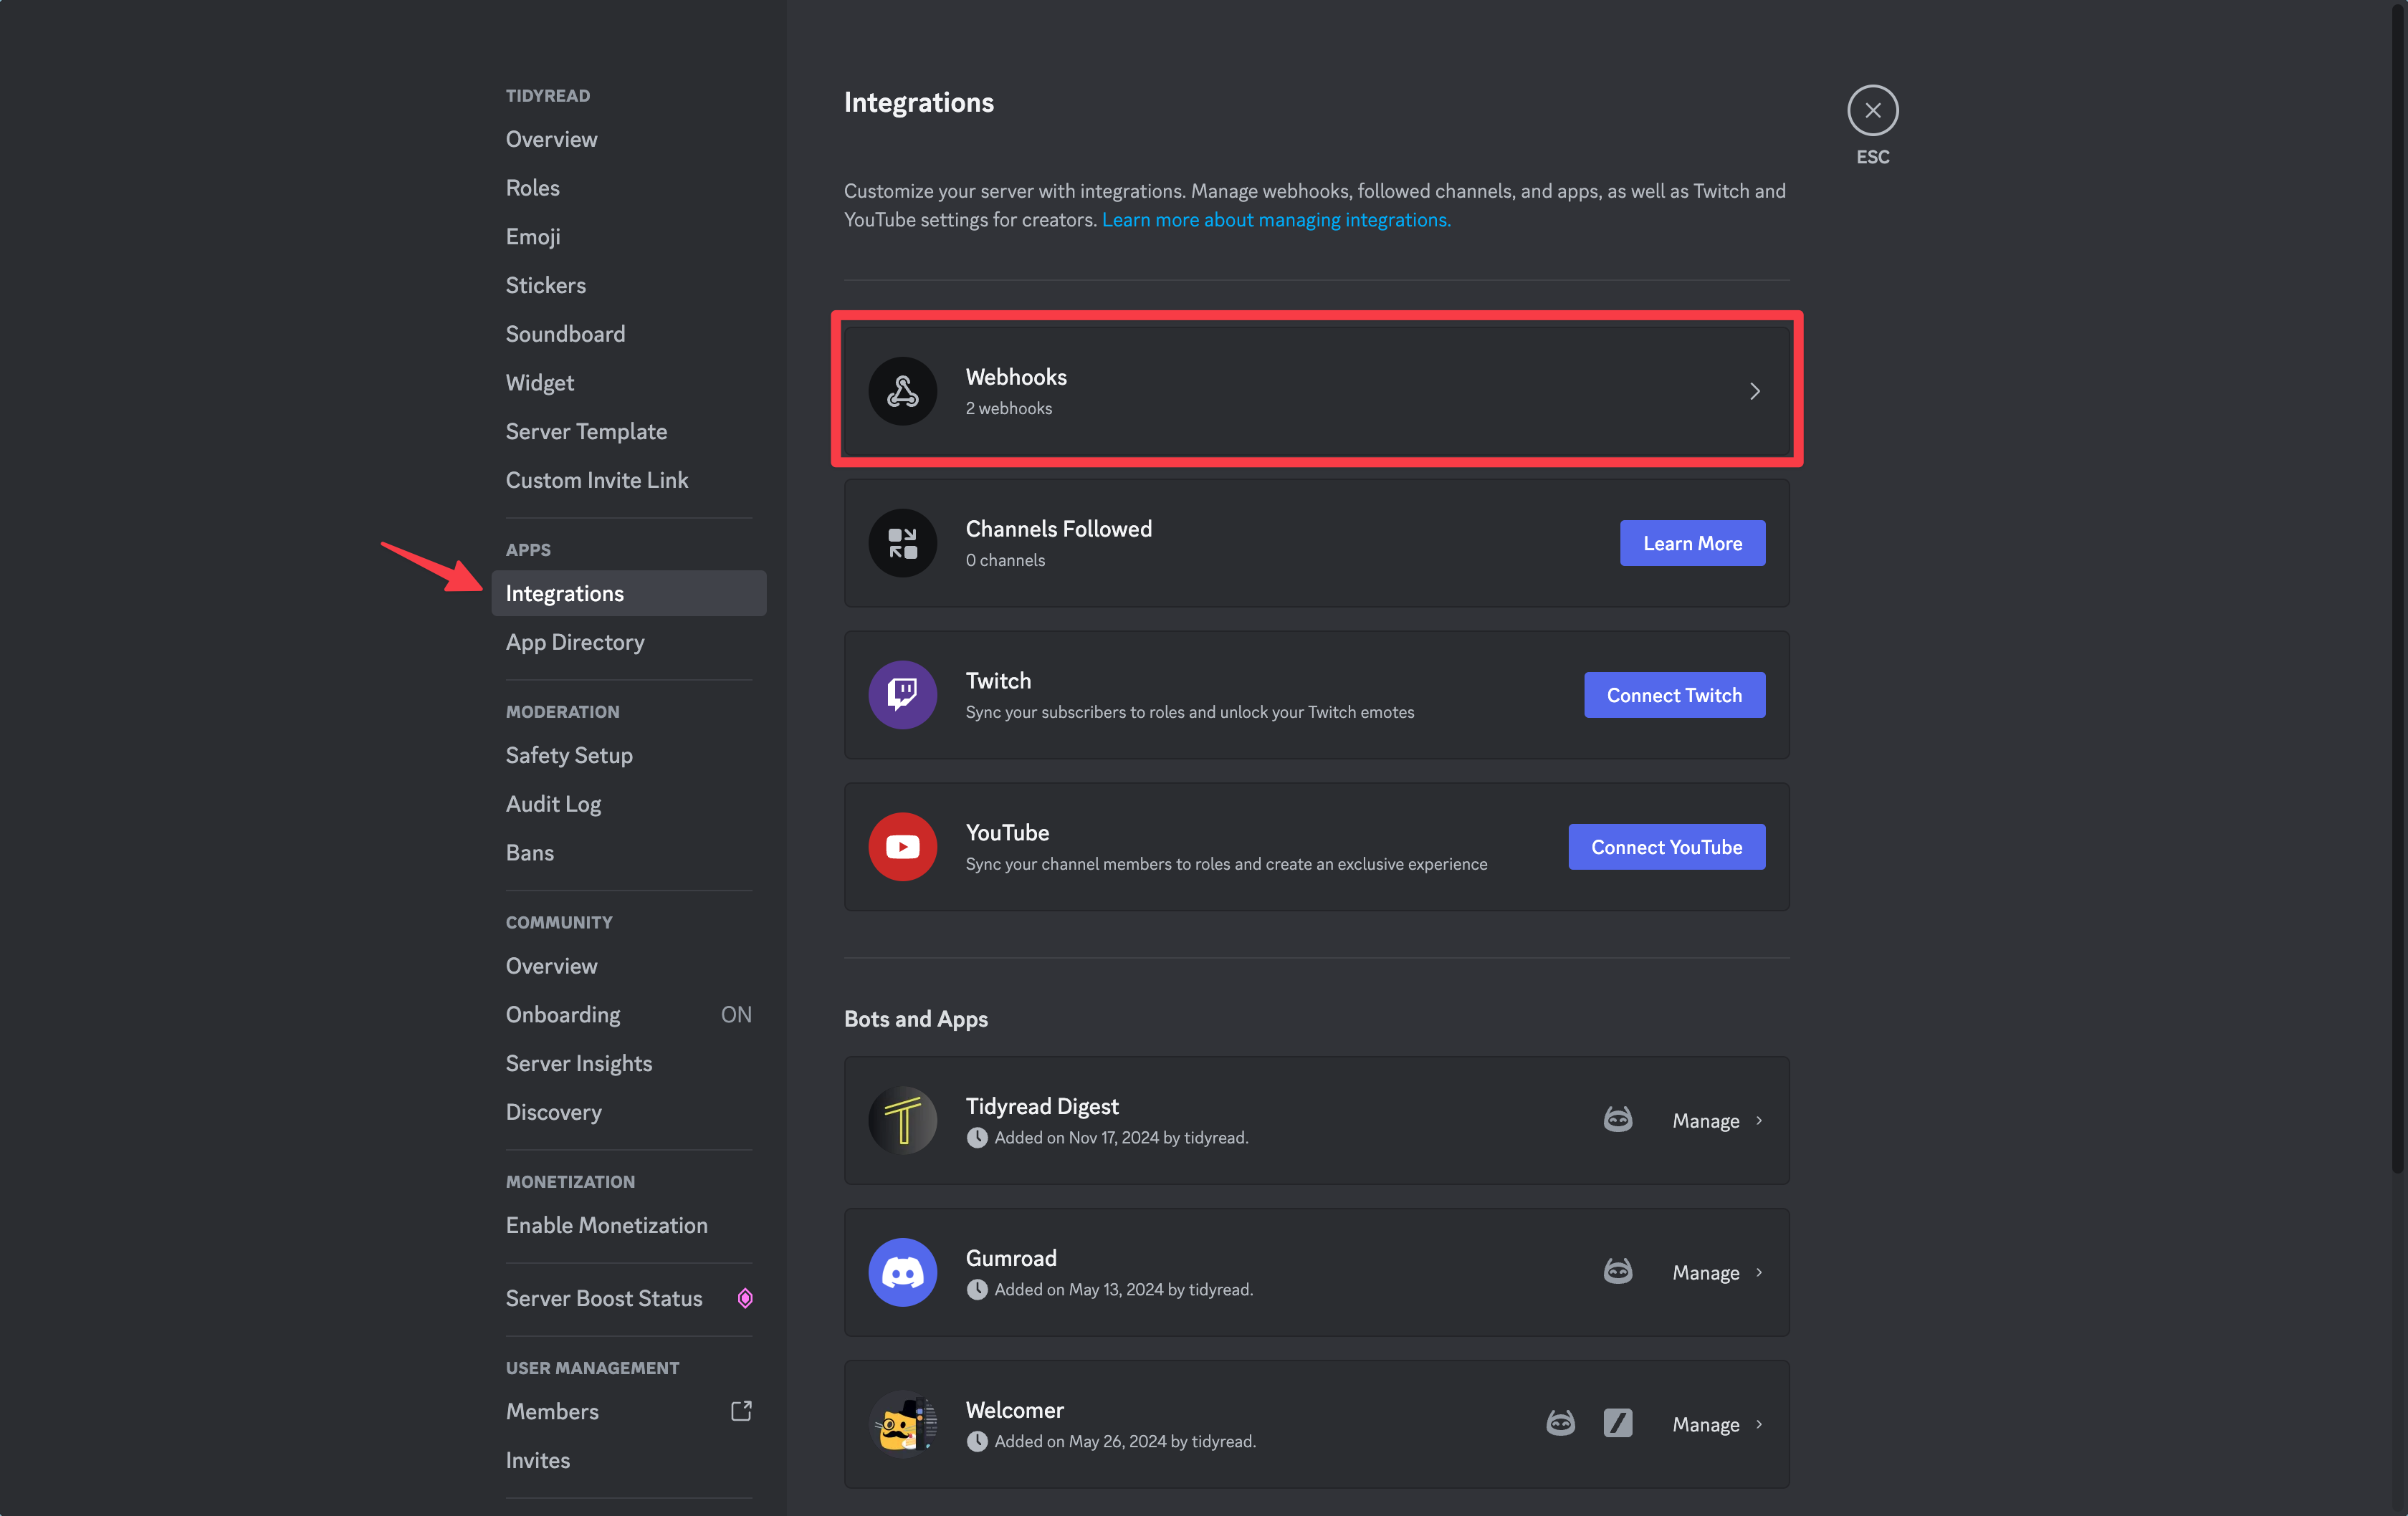Viewport: 2408px width, 1516px height.
Task: Open Soundboard settings
Action: tap(629, 334)
